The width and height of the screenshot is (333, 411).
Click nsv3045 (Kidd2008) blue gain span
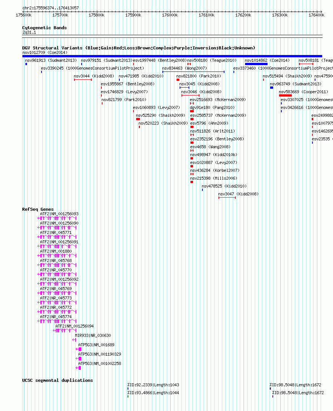(x=184, y=88)
